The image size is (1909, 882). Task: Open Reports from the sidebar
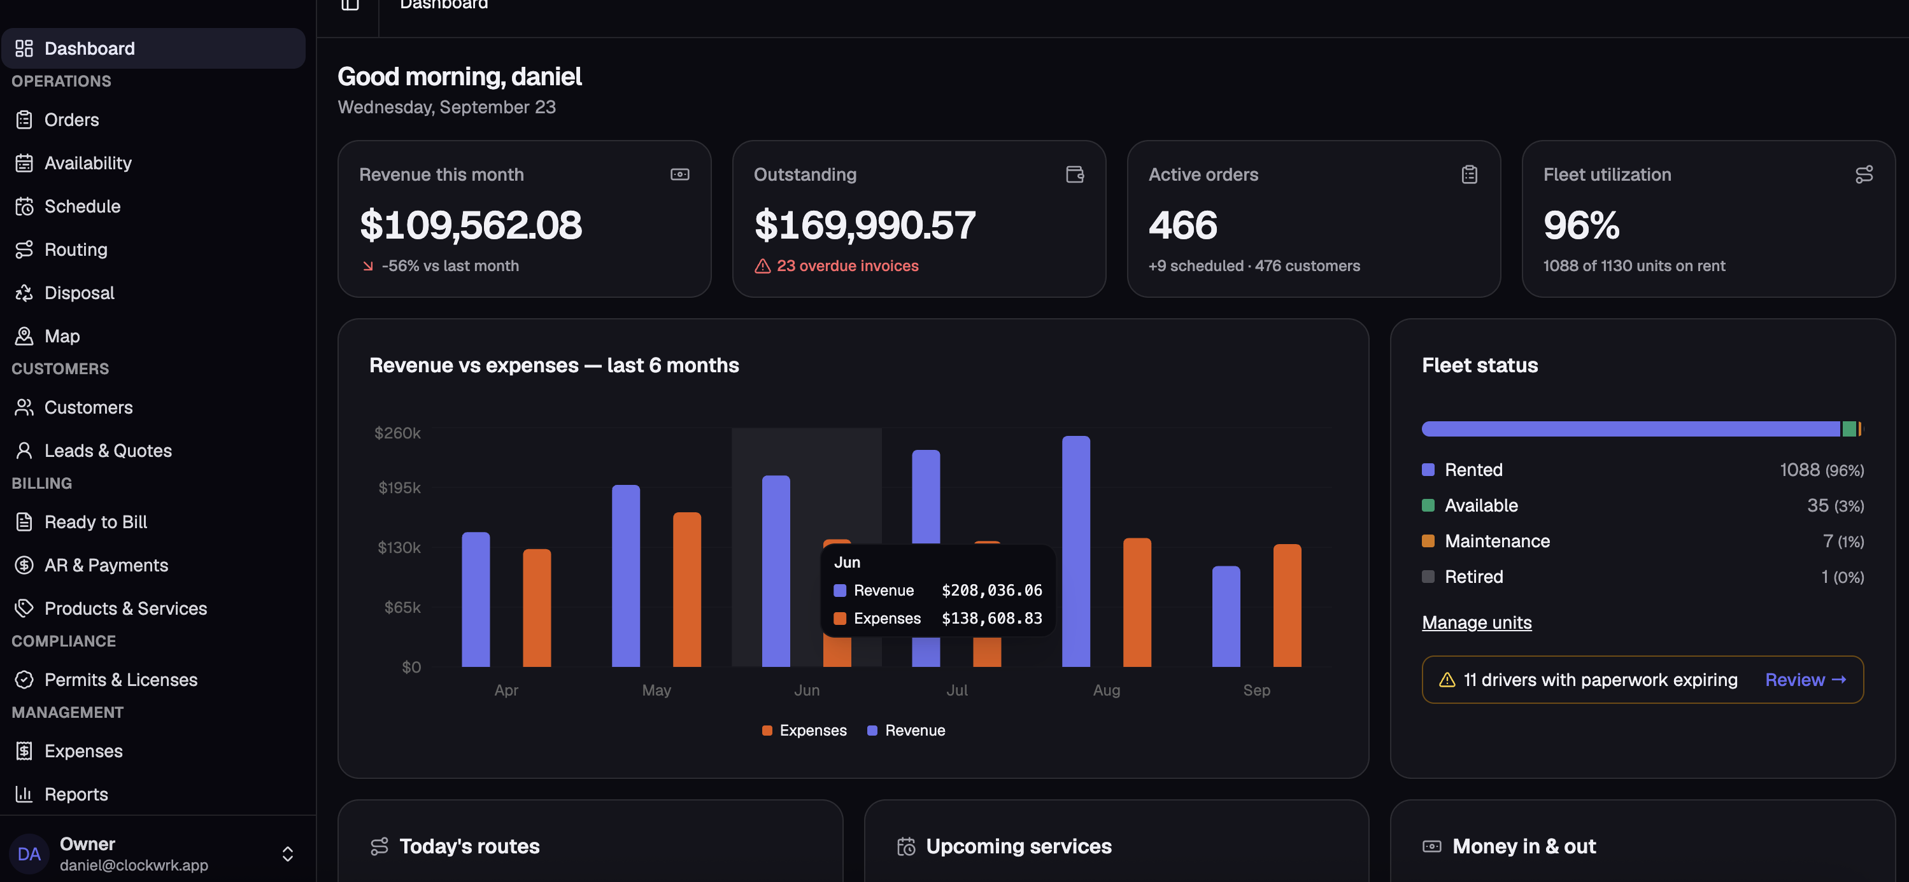(153, 794)
